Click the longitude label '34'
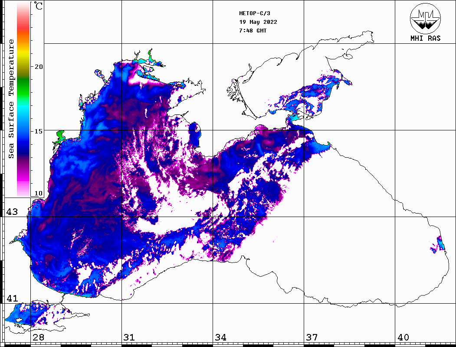The image size is (456, 347). click(x=220, y=337)
